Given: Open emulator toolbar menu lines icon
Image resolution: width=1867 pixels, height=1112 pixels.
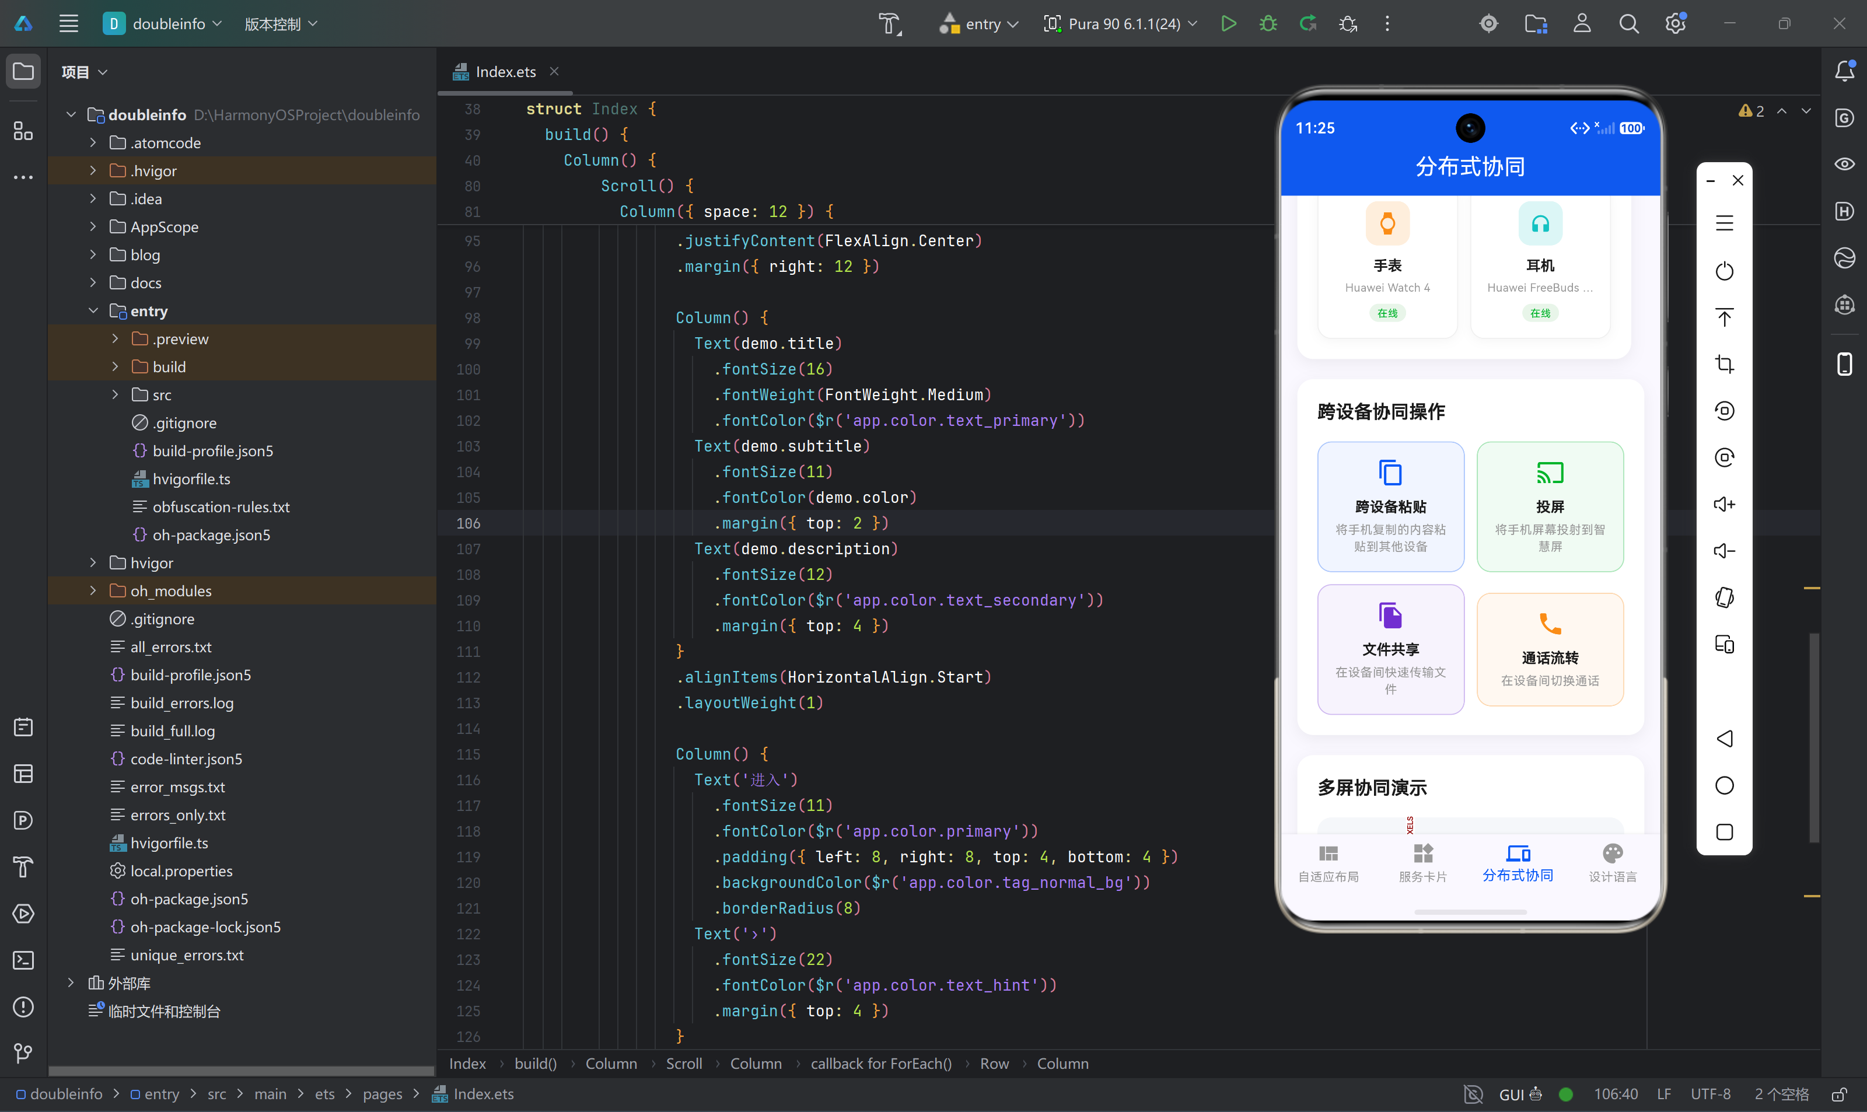Looking at the screenshot, I should click(x=1724, y=223).
